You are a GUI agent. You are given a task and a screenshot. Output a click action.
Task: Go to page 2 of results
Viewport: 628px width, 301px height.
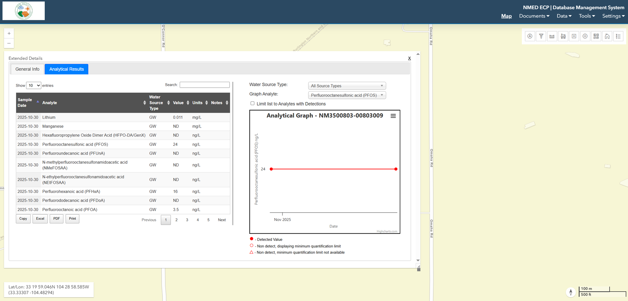[176, 220]
